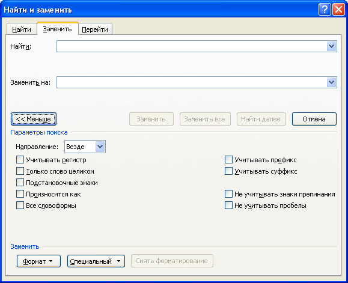
Task: Switch to the Найти tab
Action: (x=22, y=29)
